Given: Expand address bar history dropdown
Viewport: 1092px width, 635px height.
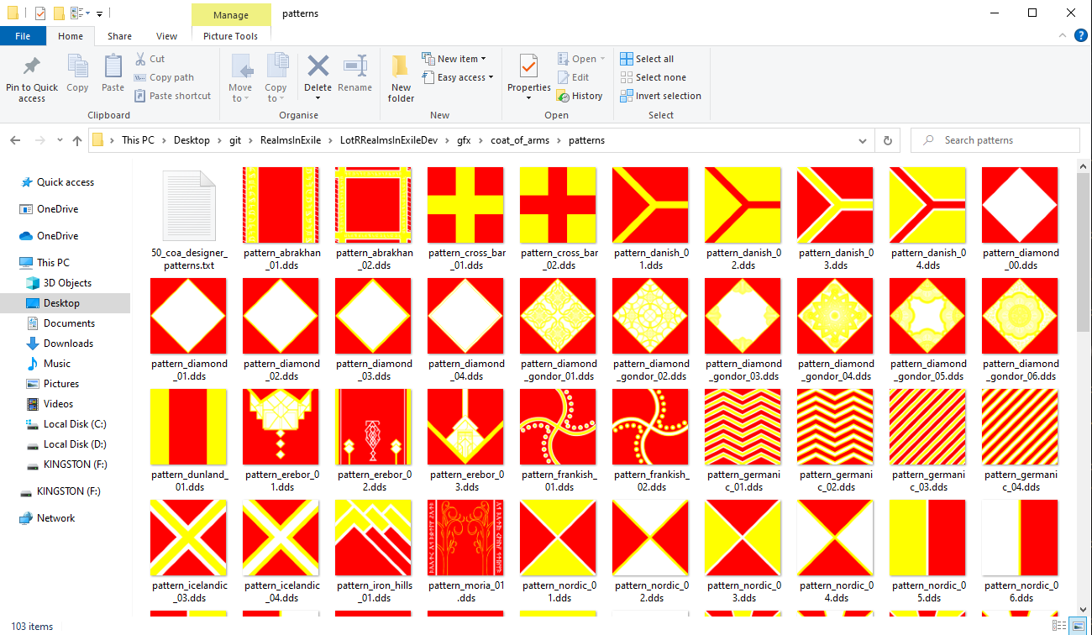Looking at the screenshot, I should point(864,140).
